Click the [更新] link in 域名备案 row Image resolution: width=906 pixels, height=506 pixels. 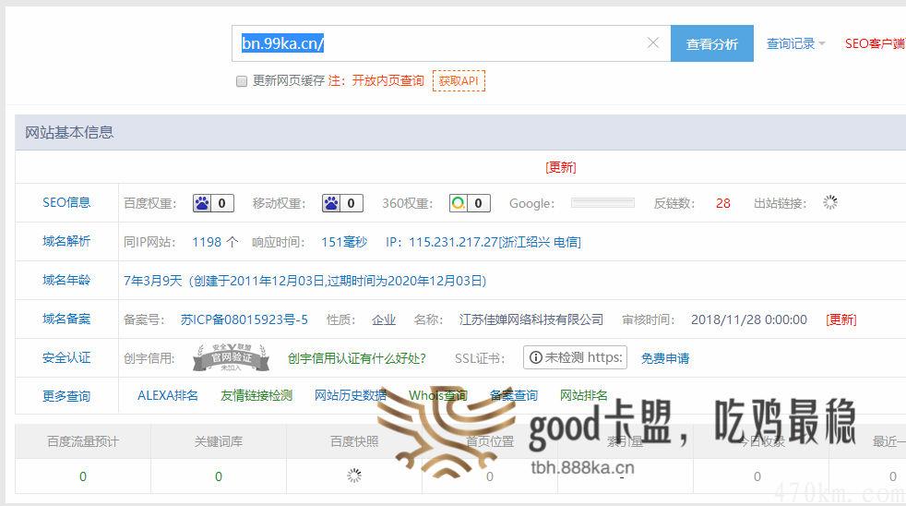(841, 319)
